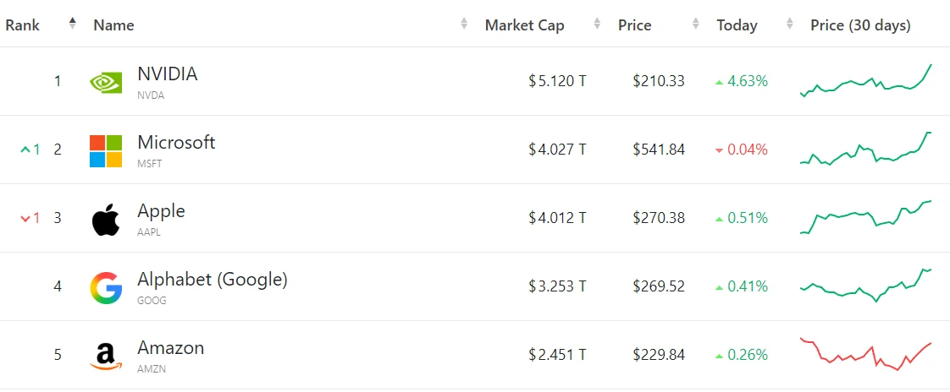Screen dimensions: 950x392
Task: Sort by Price column sort arrows
Action: 696,24
